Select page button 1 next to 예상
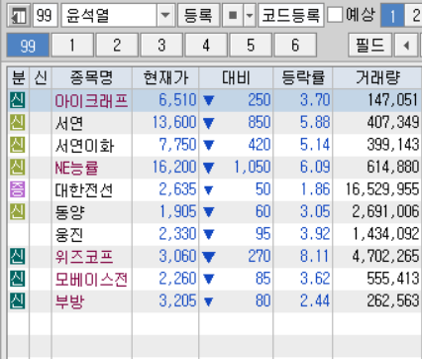The height and width of the screenshot is (359, 422). click(392, 16)
